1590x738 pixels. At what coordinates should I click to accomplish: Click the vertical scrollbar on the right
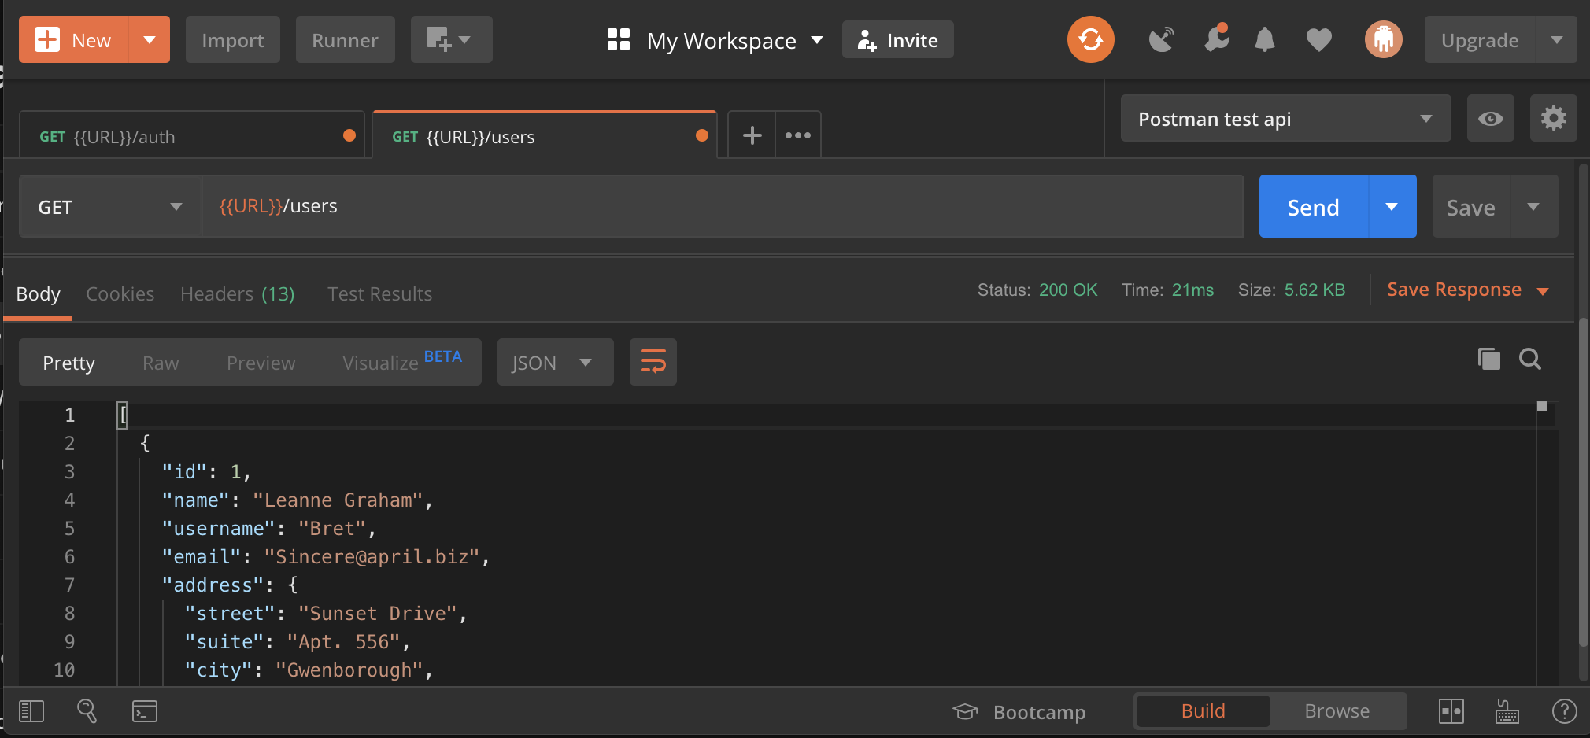point(1583,482)
